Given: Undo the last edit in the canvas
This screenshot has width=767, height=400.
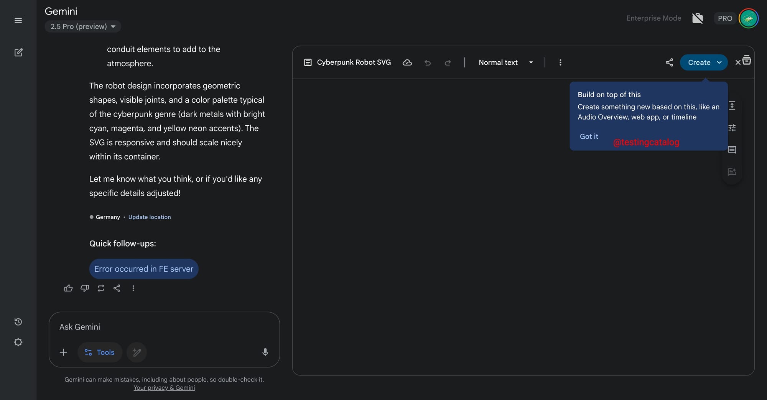Looking at the screenshot, I should point(428,62).
